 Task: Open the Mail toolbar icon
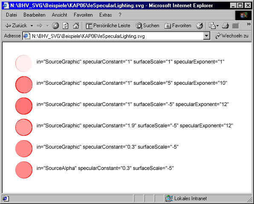click(x=212, y=26)
